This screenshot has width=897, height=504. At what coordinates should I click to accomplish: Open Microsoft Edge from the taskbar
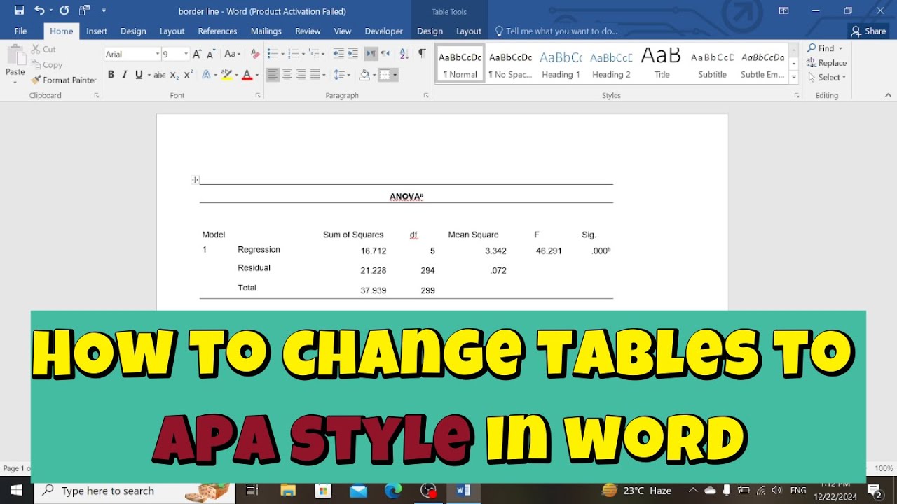point(393,491)
